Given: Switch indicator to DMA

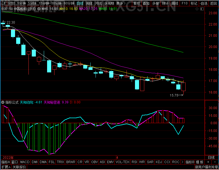Looking at the screenshot, I should pyautogui.click(x=43, y=162).
